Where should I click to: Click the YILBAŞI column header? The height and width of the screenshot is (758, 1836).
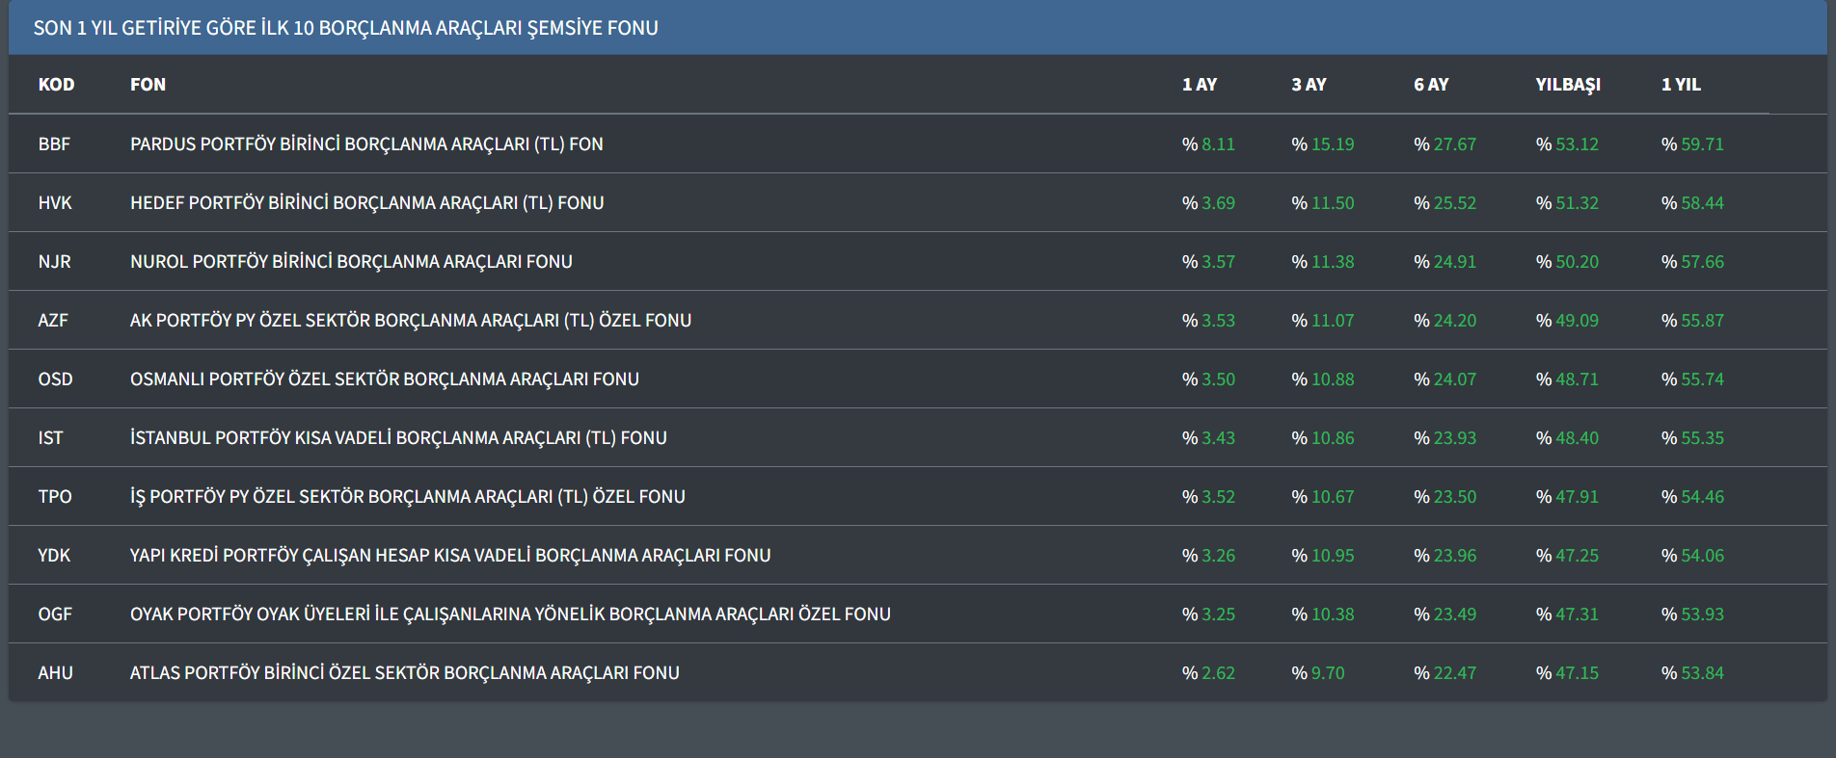pyautogui.click(x=1568, y=85)
